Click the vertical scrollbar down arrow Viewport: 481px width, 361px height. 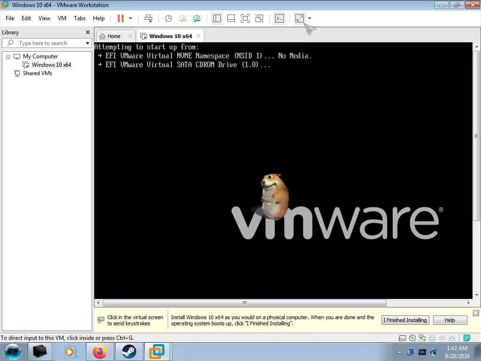[x=476, y=295]
